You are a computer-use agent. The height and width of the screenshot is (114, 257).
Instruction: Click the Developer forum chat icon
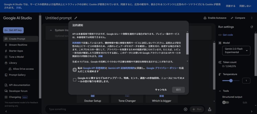tap(6, 91)
